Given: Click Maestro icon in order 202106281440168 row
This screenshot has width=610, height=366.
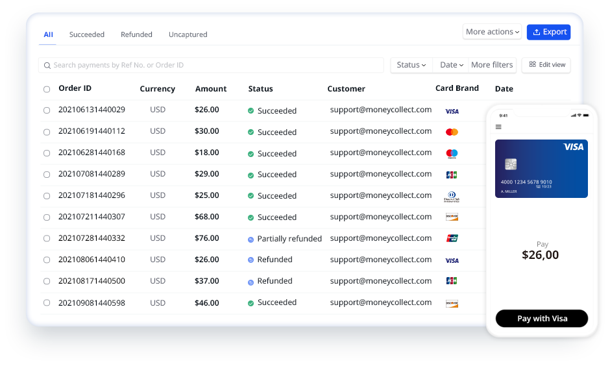Looking at the screenshot, I should pyautogui.click(x=452, y=154).
